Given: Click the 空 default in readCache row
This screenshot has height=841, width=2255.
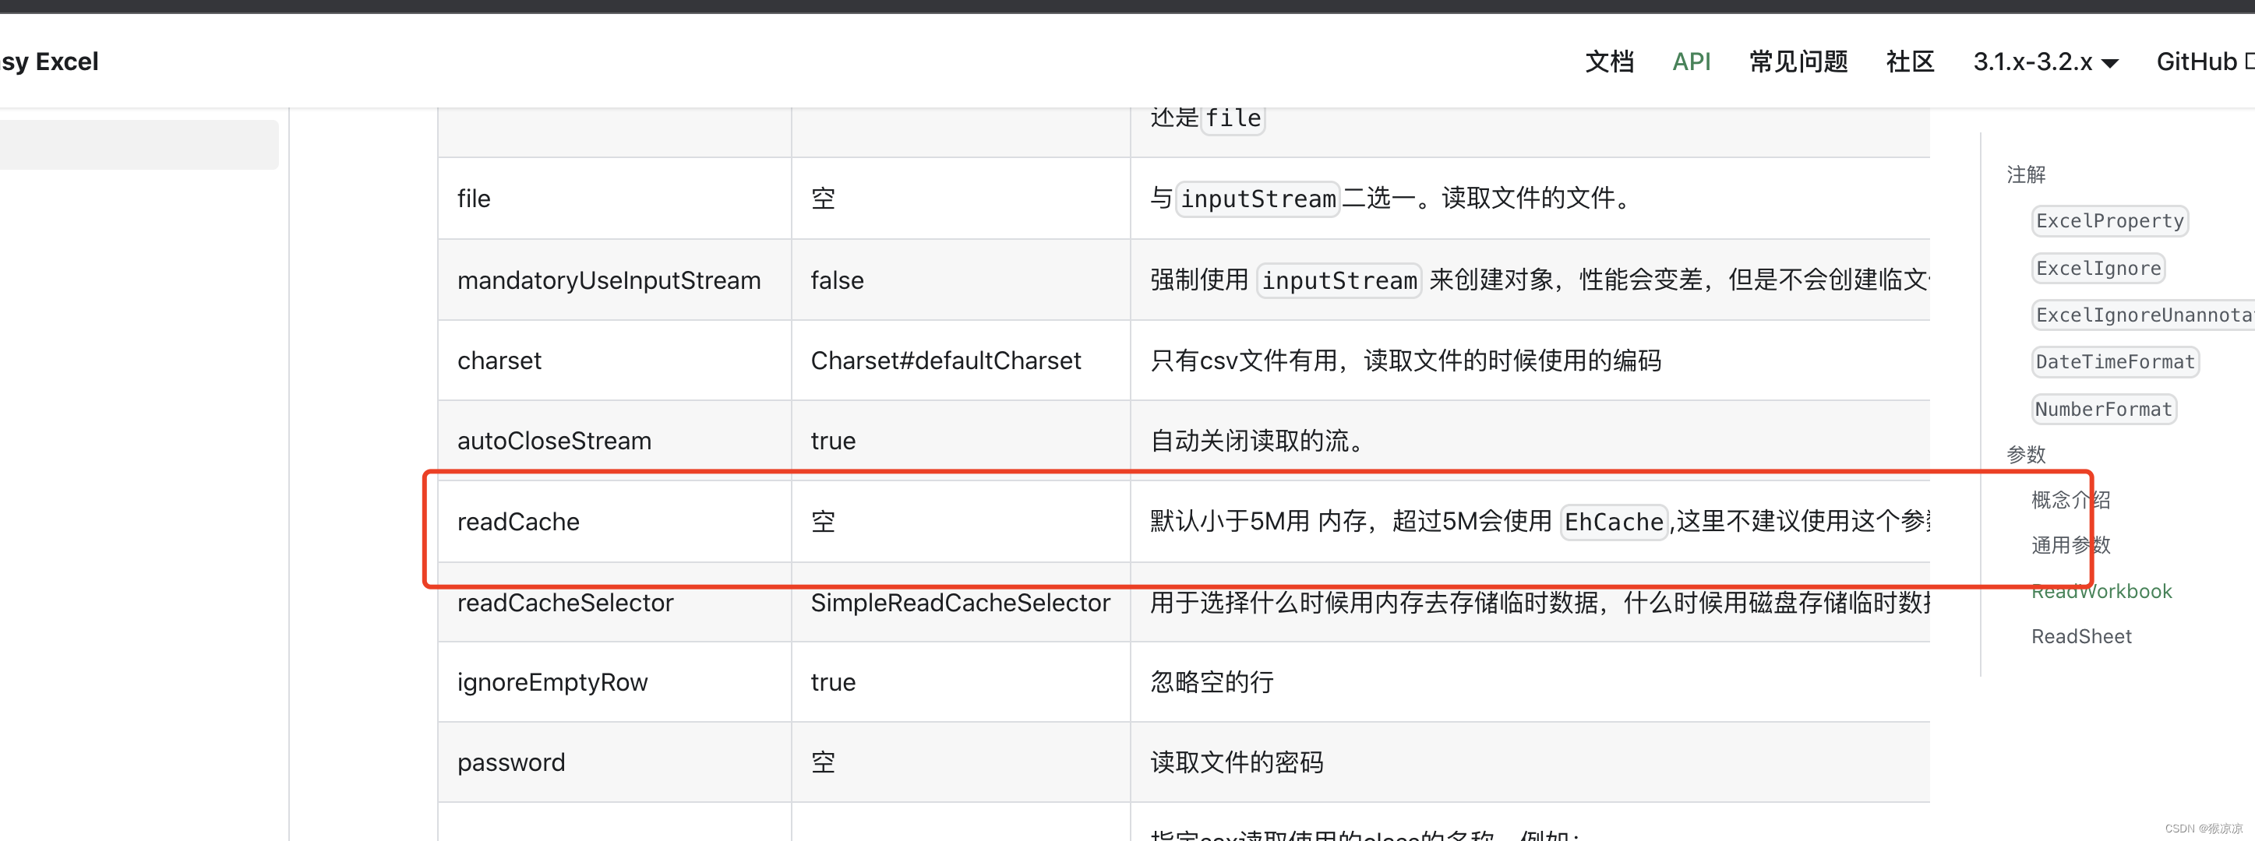Looking at the screenshot, I should pos(823,522).
